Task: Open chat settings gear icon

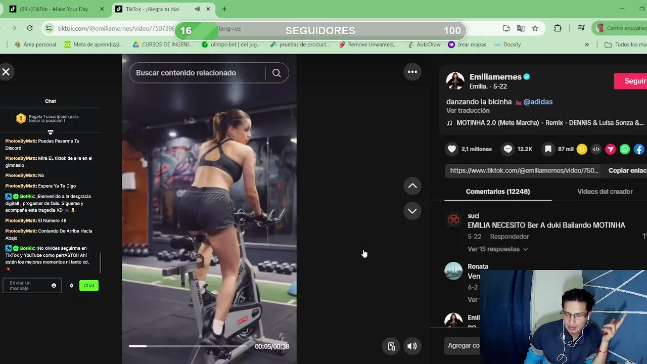Action: click(71, 286)
